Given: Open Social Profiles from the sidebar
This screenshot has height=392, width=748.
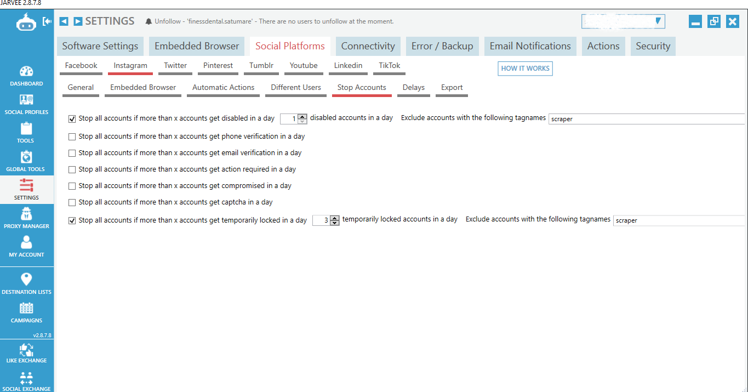Looking at the screenshot, I should point(26,105).
